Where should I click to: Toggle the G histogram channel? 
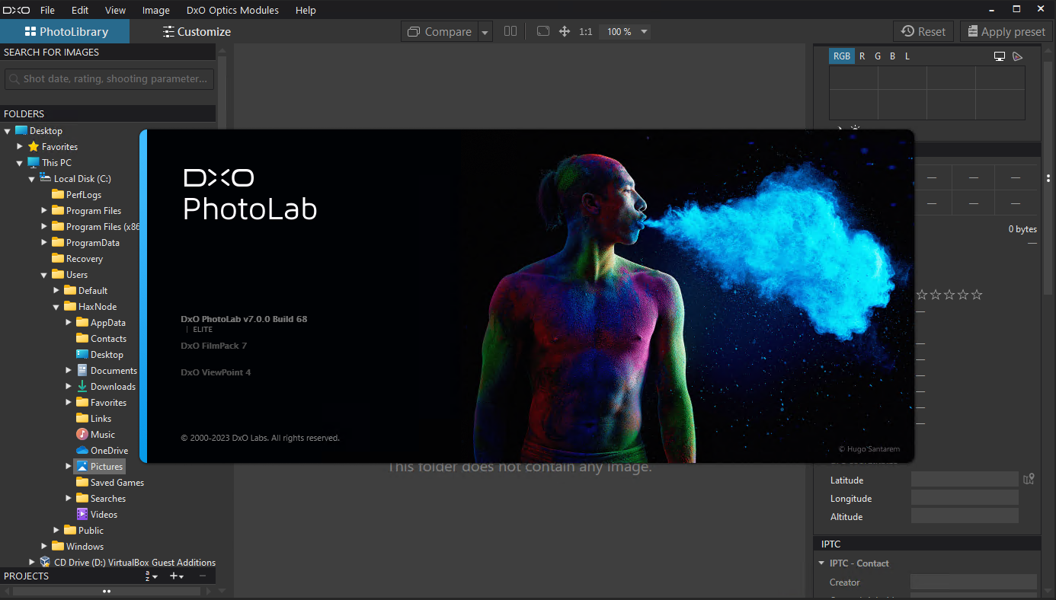(878, 56)
